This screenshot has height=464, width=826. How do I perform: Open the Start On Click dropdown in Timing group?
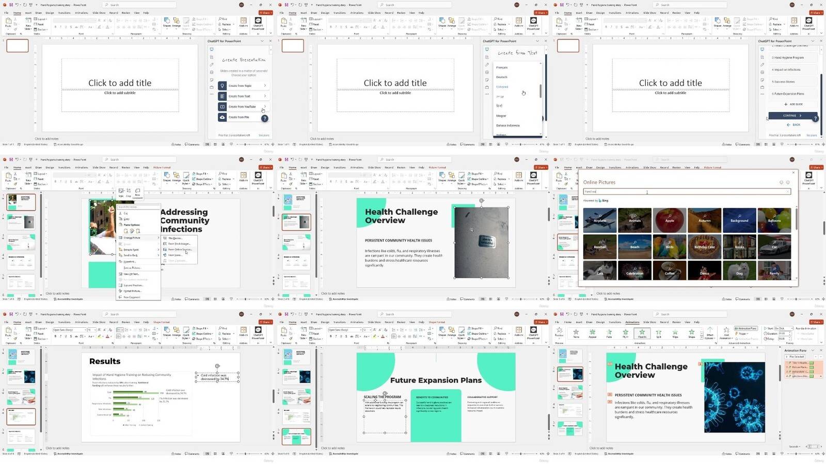point(783,328)
